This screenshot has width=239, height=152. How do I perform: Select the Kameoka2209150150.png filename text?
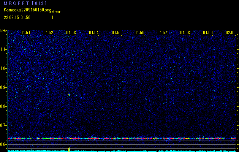(x=28, y=10)
